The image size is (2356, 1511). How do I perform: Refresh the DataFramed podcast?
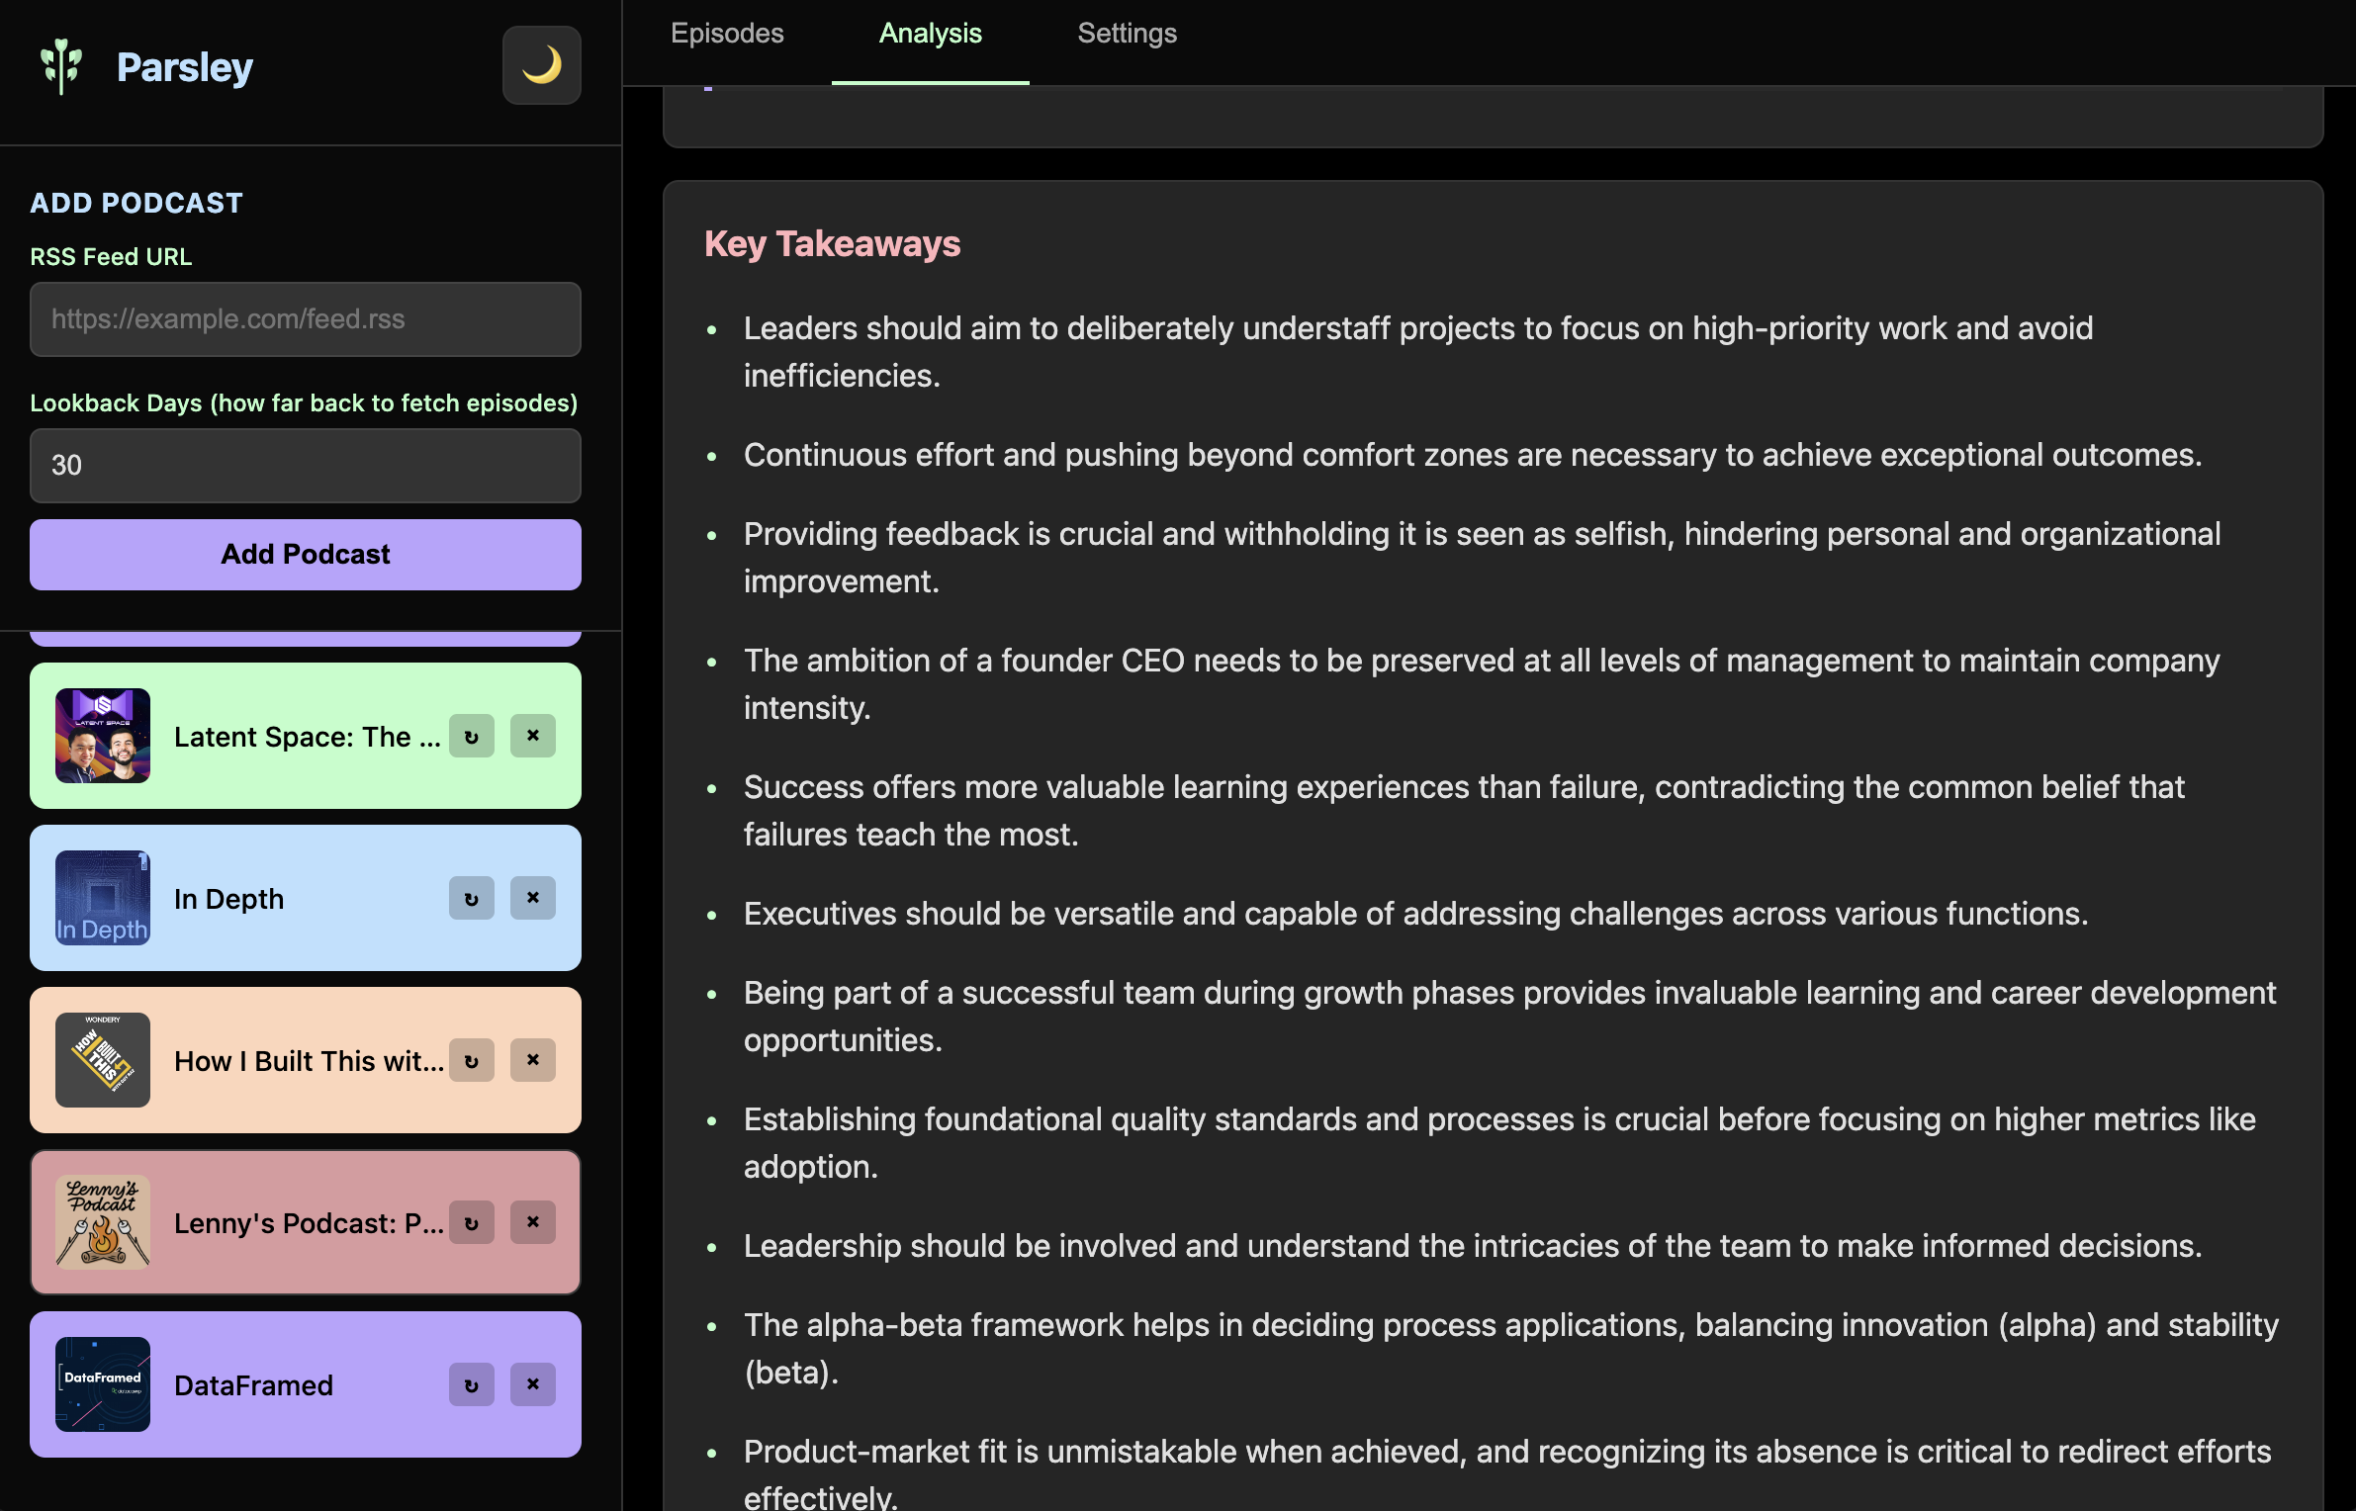point(472,1385)
